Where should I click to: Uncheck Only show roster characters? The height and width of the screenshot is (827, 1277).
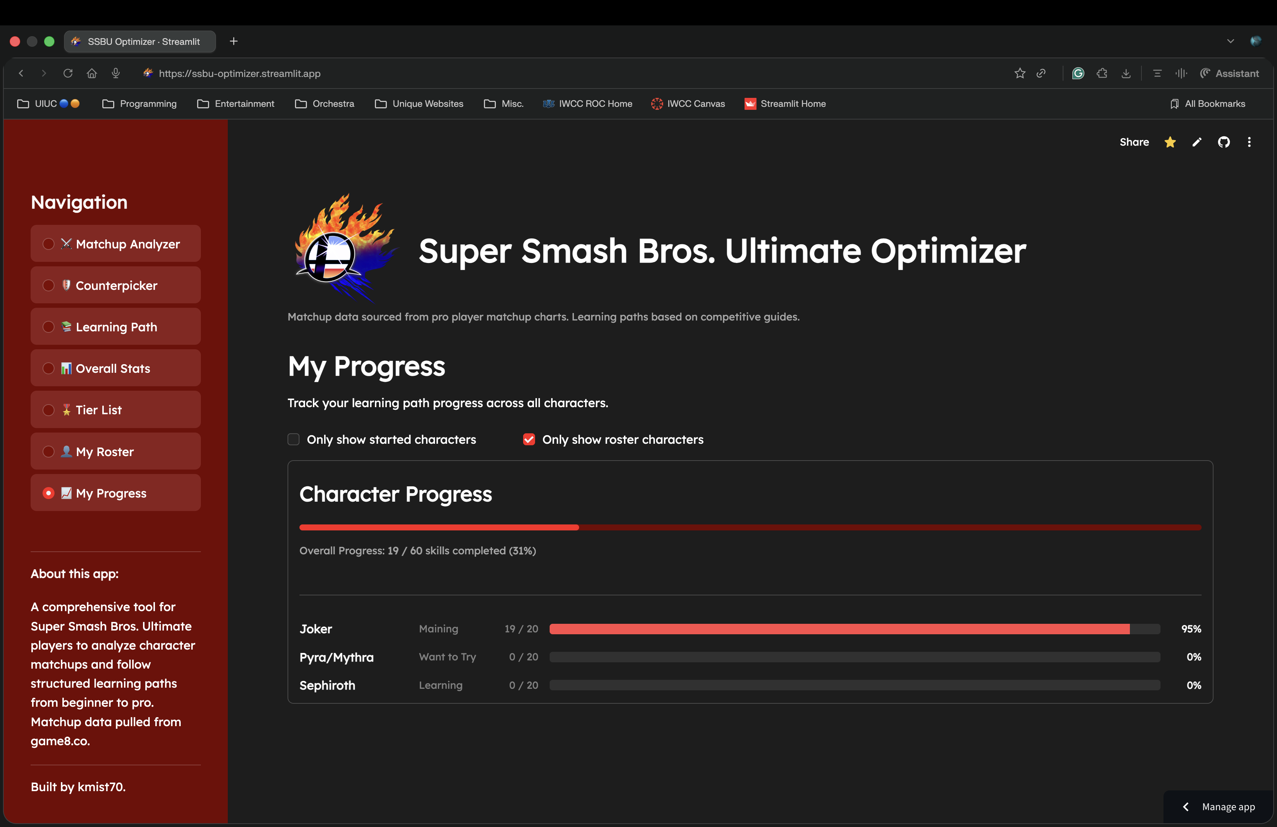[529, 440]
